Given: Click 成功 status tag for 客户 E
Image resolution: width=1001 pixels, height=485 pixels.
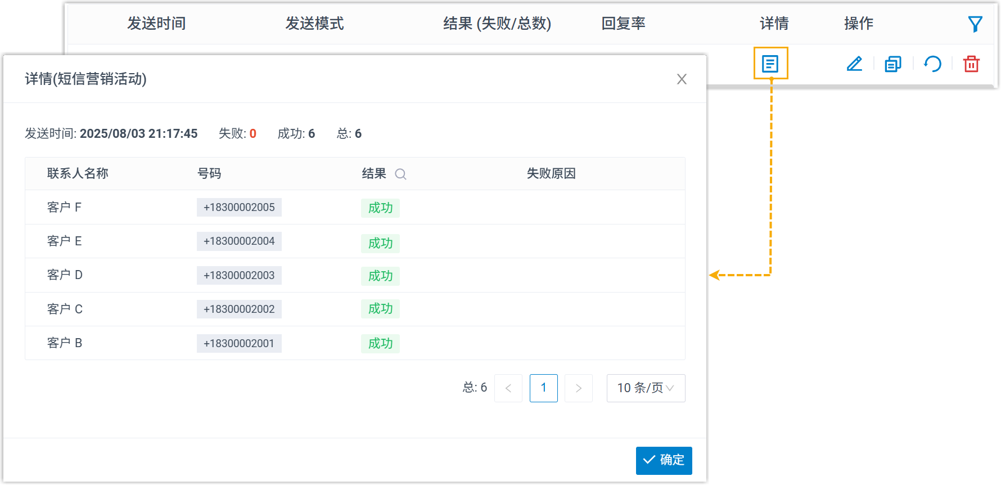Looking at the screenshot, I should coord(380,243).
